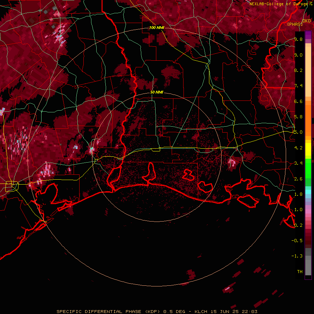
Task: Click the NEXLAB-College of DuPage label
Action: (279, 4)
